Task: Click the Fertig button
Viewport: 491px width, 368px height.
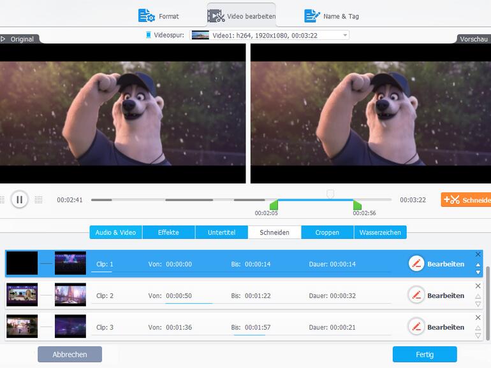Action: [425, 354]
